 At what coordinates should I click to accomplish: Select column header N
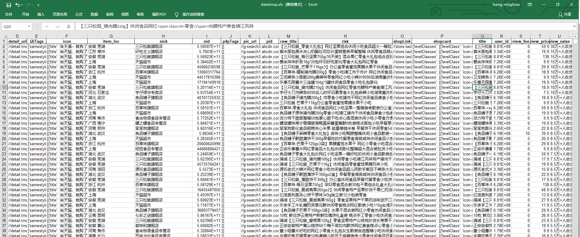click(x=345, y=36)
